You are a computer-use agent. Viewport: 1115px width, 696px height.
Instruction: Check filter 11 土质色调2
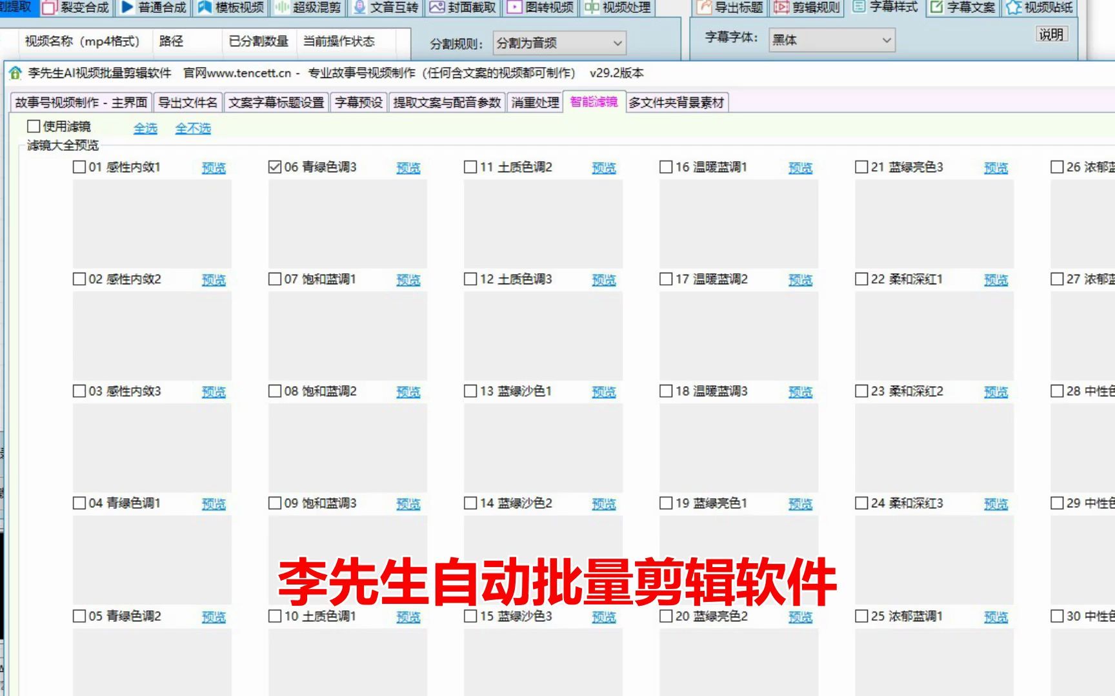(470, 167)
